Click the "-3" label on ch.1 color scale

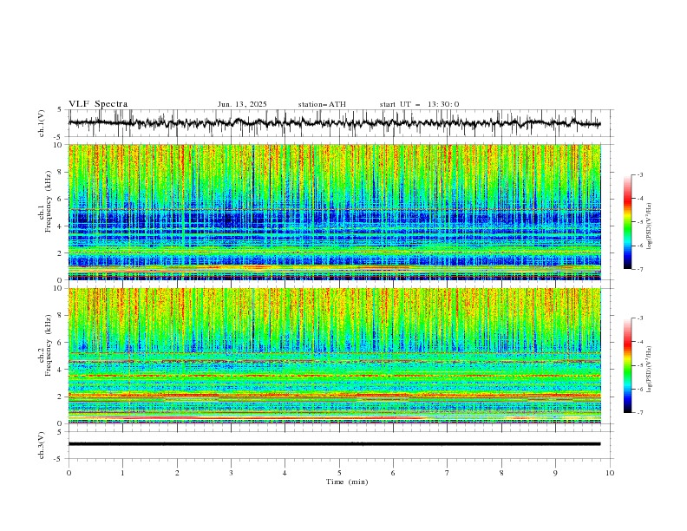tap(640, 174)
